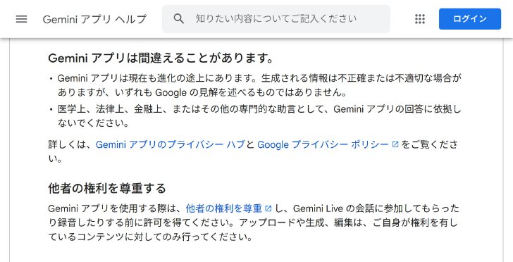Open the hamburger main menu
This screenshot has width=513, height=262.
(22, 19)
